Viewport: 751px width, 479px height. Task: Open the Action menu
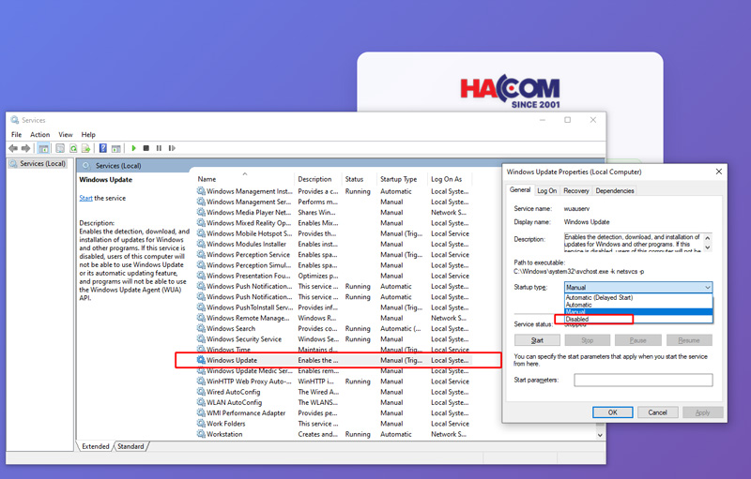coord(39,135)
